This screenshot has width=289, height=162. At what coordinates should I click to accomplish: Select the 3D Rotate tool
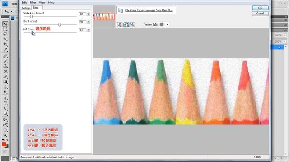pyautogui.click(x=5, y=120)
